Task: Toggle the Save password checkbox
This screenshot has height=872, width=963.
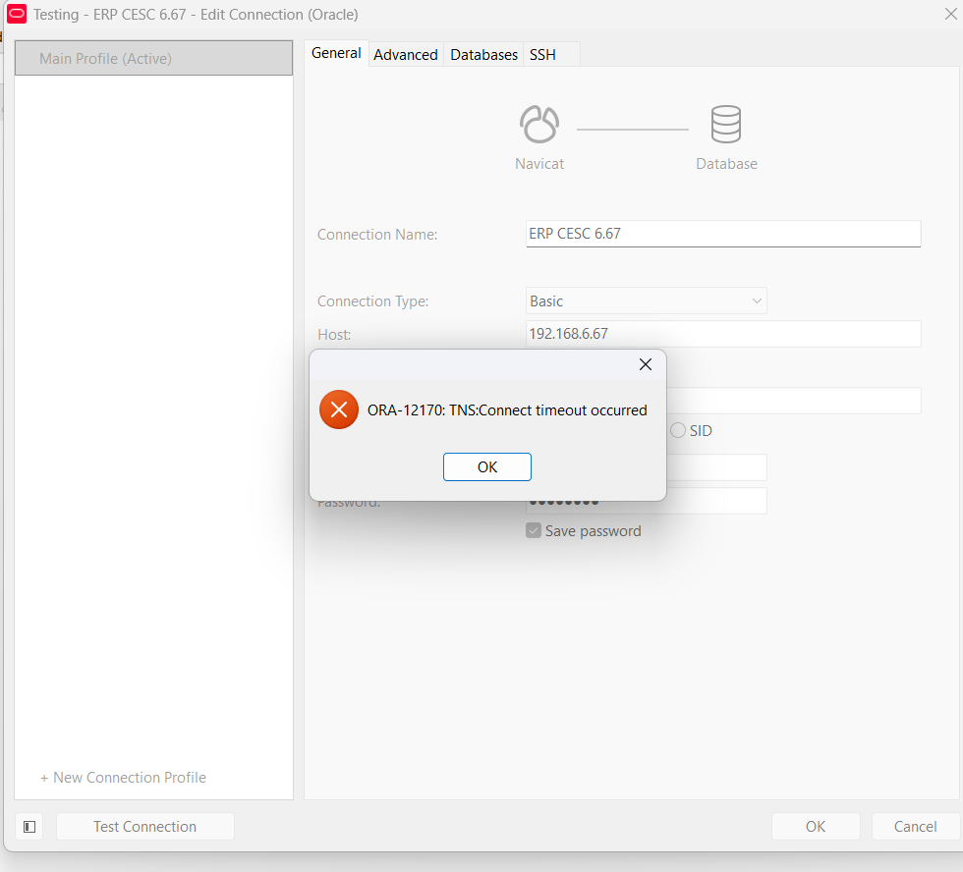Action: [534, 531]
